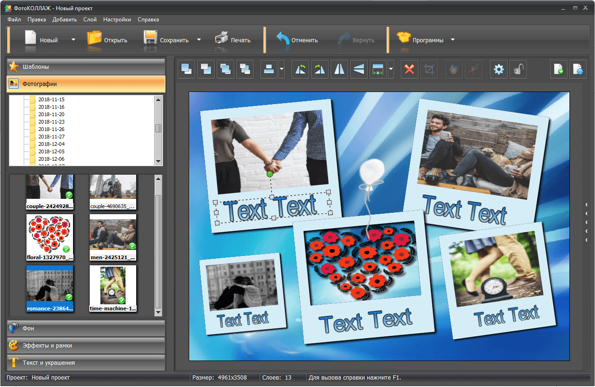Viewport: 595px width, 387px height.
Task: Click the rotate right icon
Action: click(x=320, y=70)
